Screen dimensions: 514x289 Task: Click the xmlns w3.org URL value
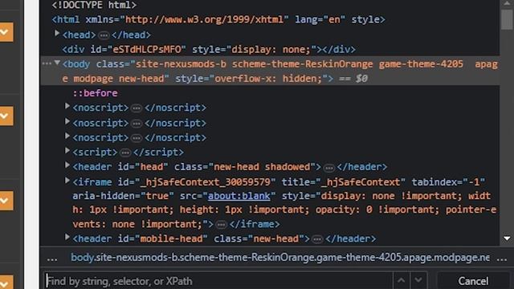(x=204, y=19)
